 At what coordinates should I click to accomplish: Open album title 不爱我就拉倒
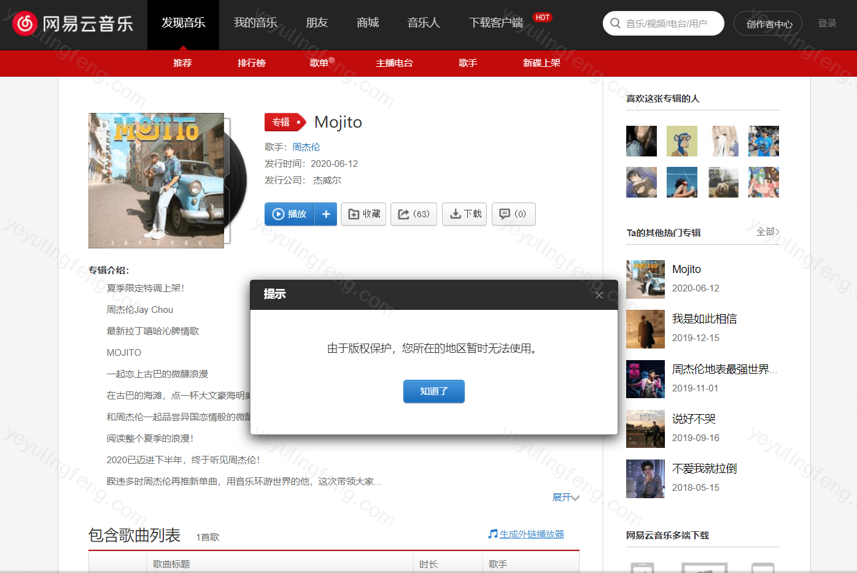(704, 469)
